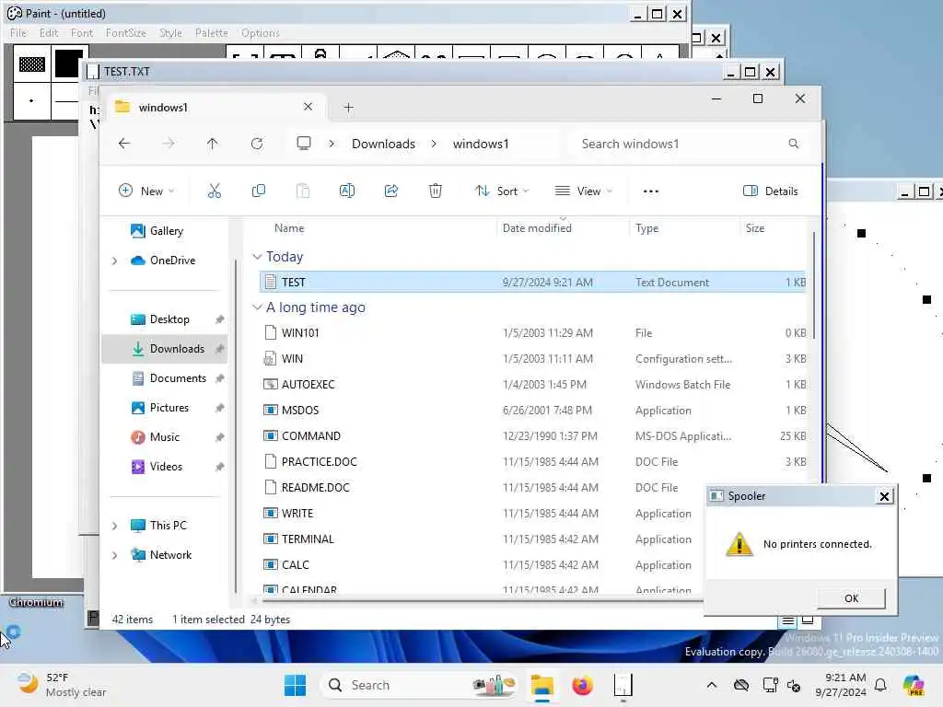Select the WIN101 file
This screenshot has height=707, width=943.
[x=532, y=333]
